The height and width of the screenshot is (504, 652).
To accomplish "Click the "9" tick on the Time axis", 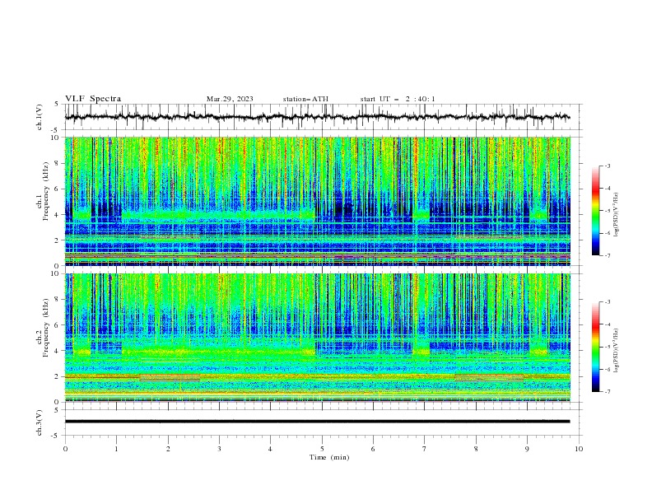I will coord(527,449).
